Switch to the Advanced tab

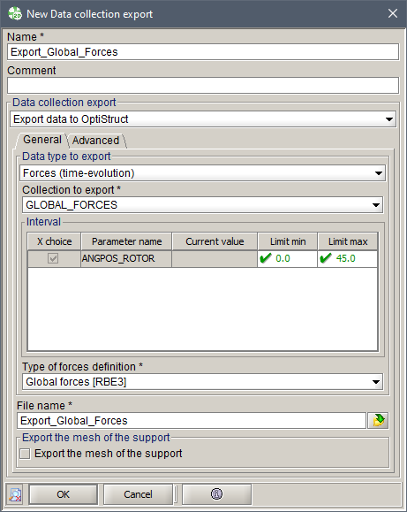96,141
